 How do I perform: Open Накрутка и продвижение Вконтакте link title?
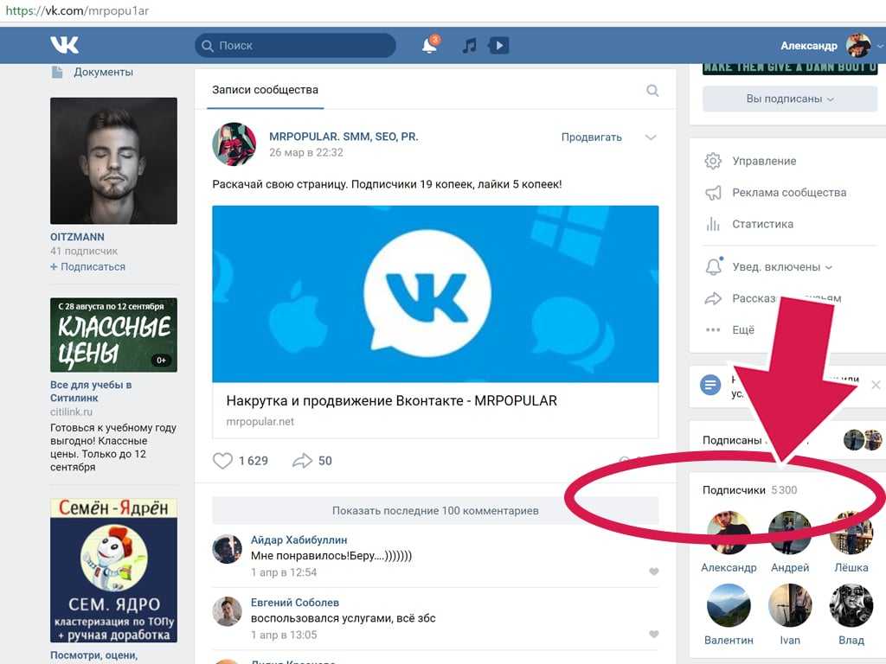pos(392,401)
